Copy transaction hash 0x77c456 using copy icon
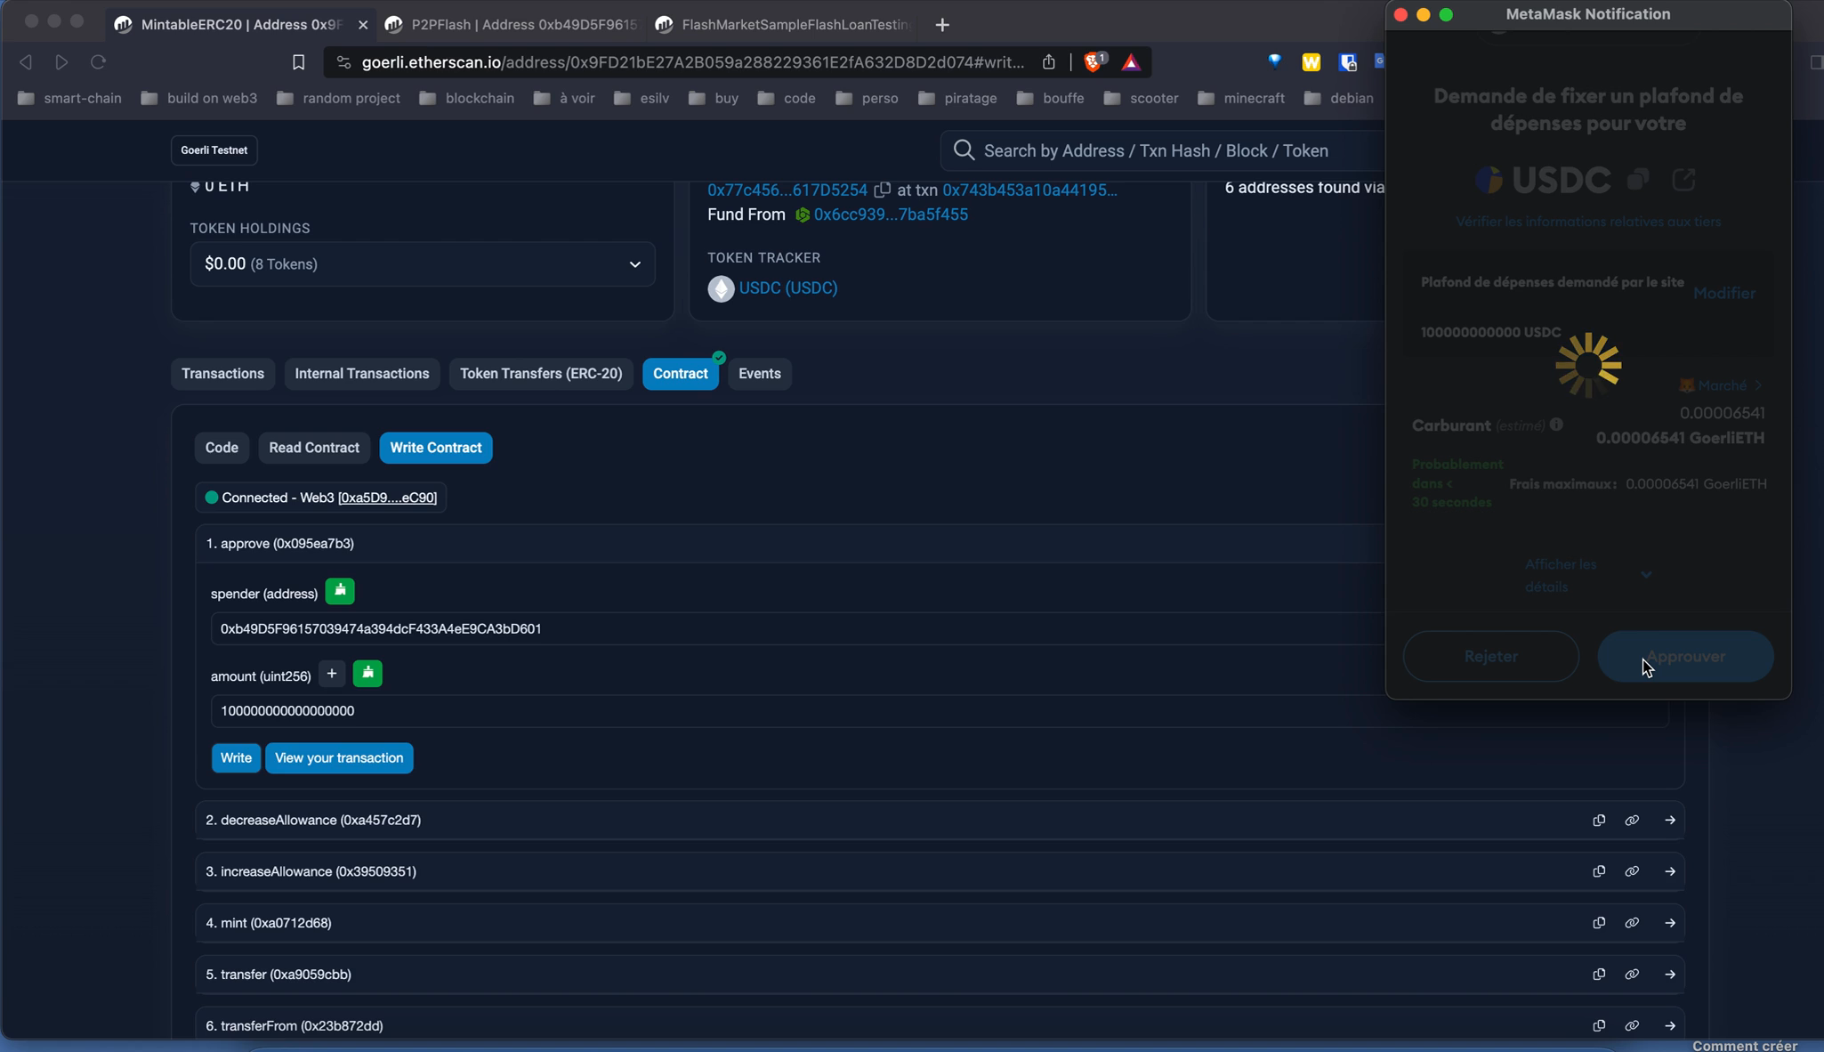Viewport: 1824px width, 1052px height. pos(882,189)
